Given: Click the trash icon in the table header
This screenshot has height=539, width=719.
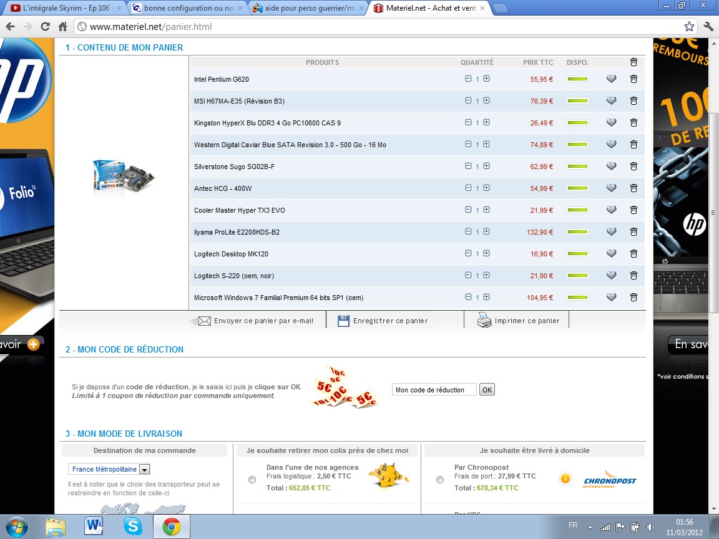Looking at the screenshot, I should click(633, 62).
